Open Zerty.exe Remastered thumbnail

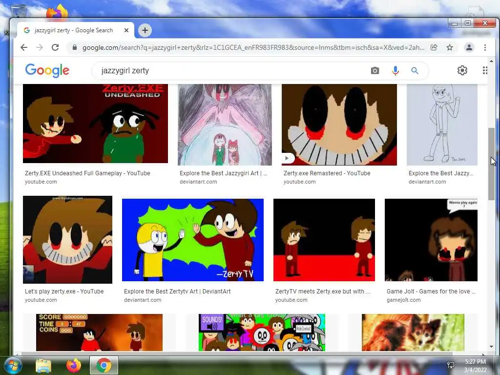pyautogui.click(x=339, y=125)
